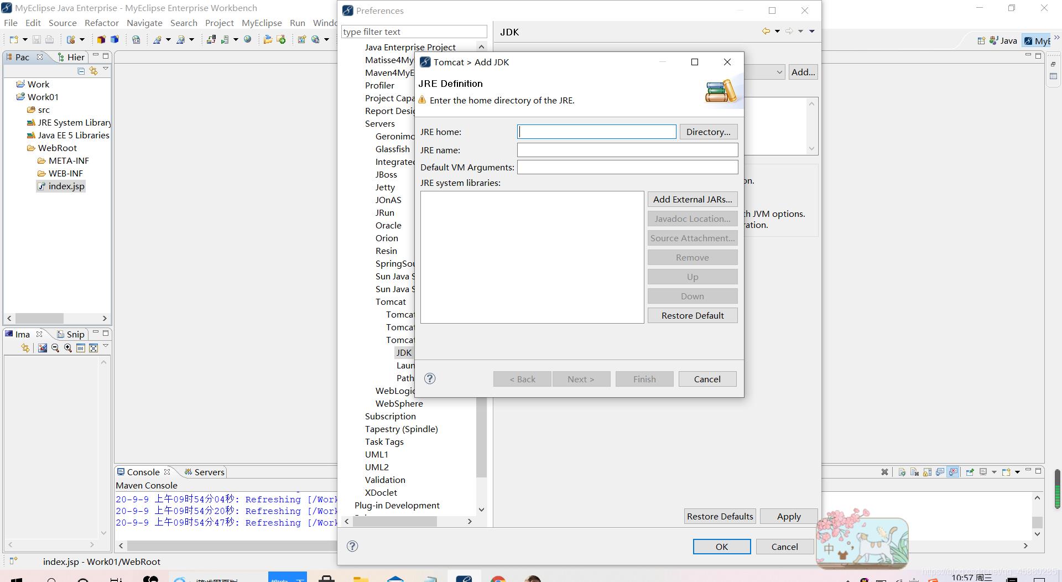Click the Print icon in main toolbar
The width and height of the screenshot is (1062, 582).
49,39
